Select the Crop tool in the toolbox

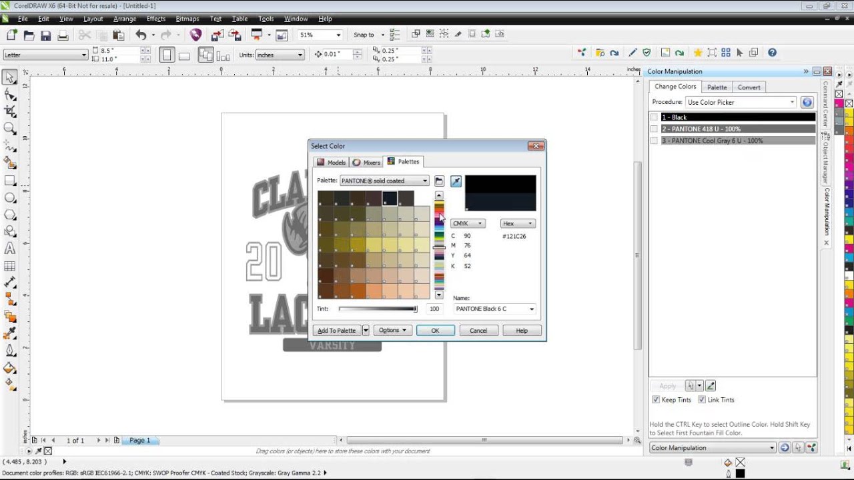click(x=10, y=111)
